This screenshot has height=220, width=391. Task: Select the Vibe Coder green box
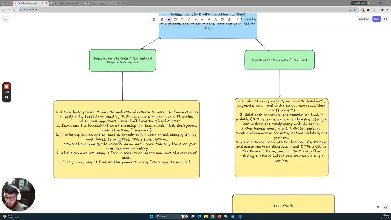tap(122, 61)
